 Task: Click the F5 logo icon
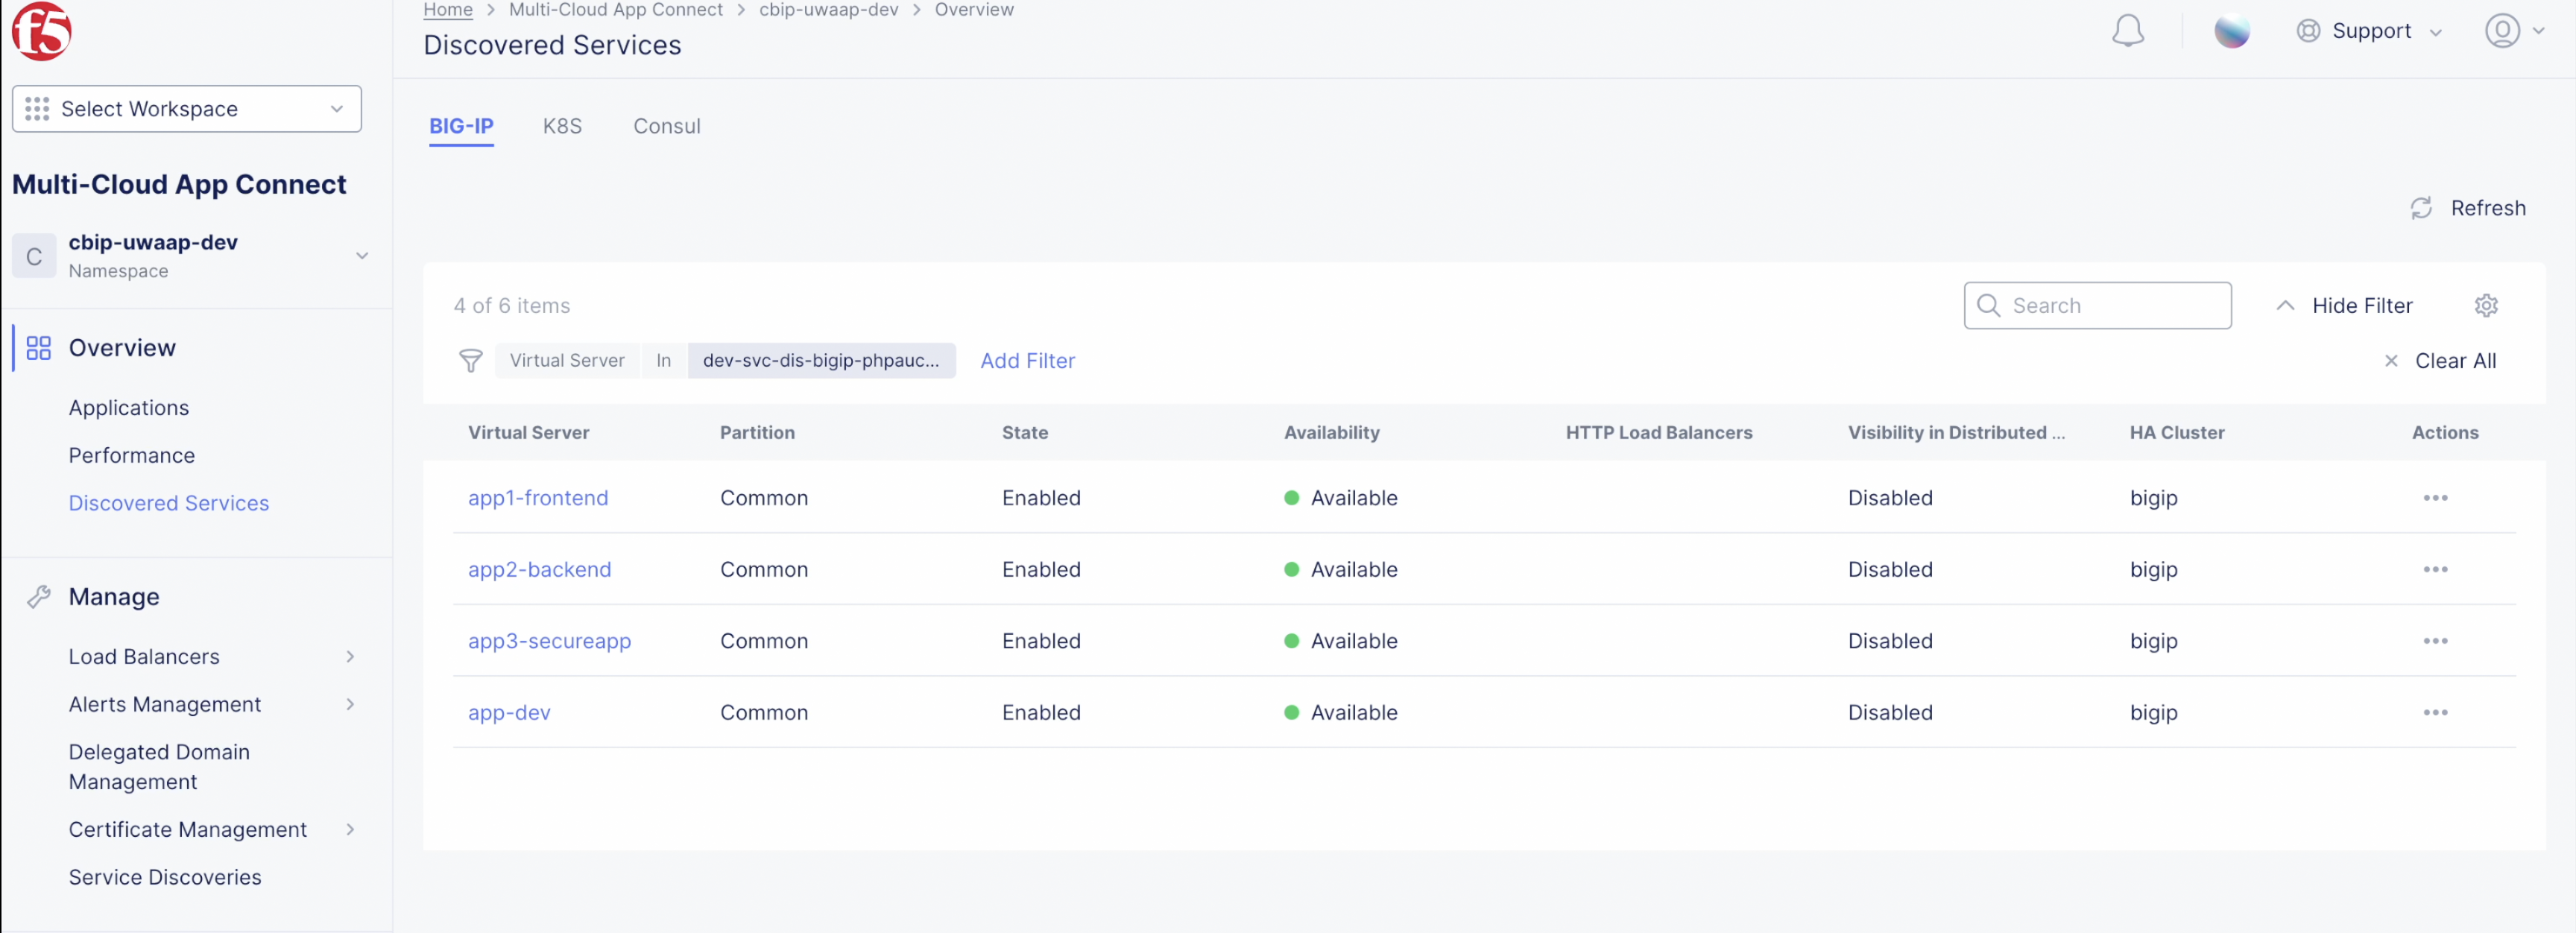41,30
